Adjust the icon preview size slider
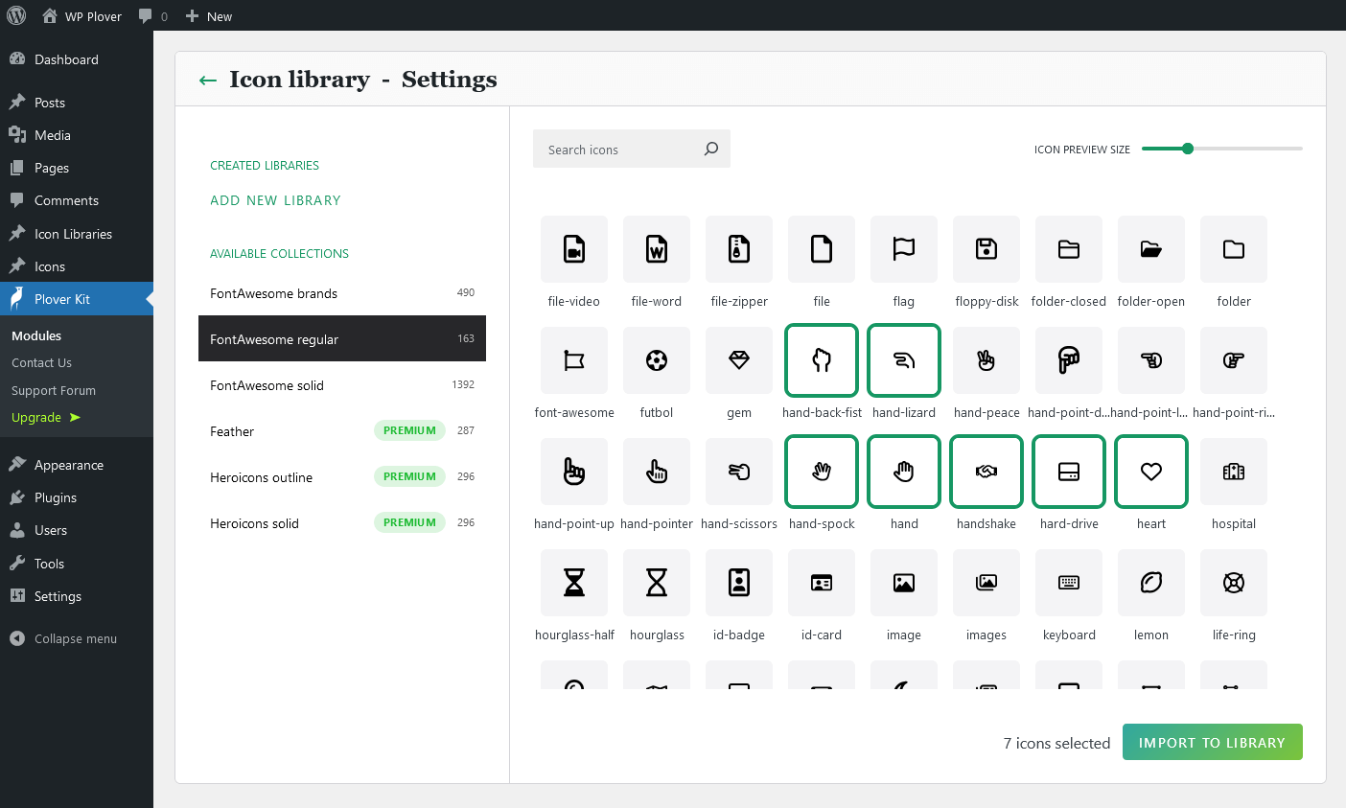The image size is (1346, 808). pos(1188,149)
